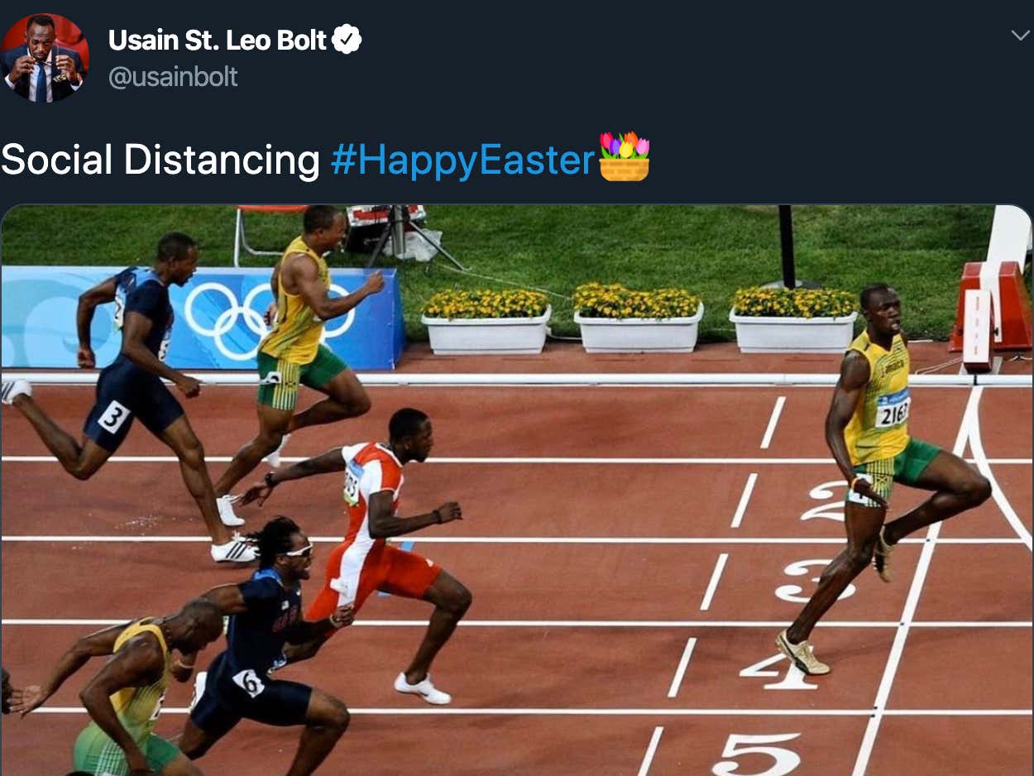Image resolution: width=1034 pixels, height=776 pixels.
Task: Open the #HappyEaster hashtag
Action: point(462,160)
